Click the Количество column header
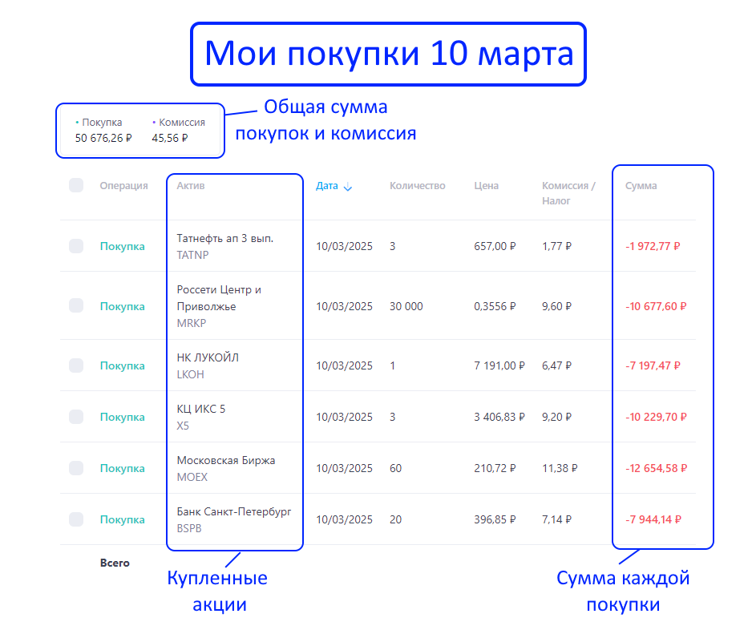756x642 pixels. [x=418, y=186]
